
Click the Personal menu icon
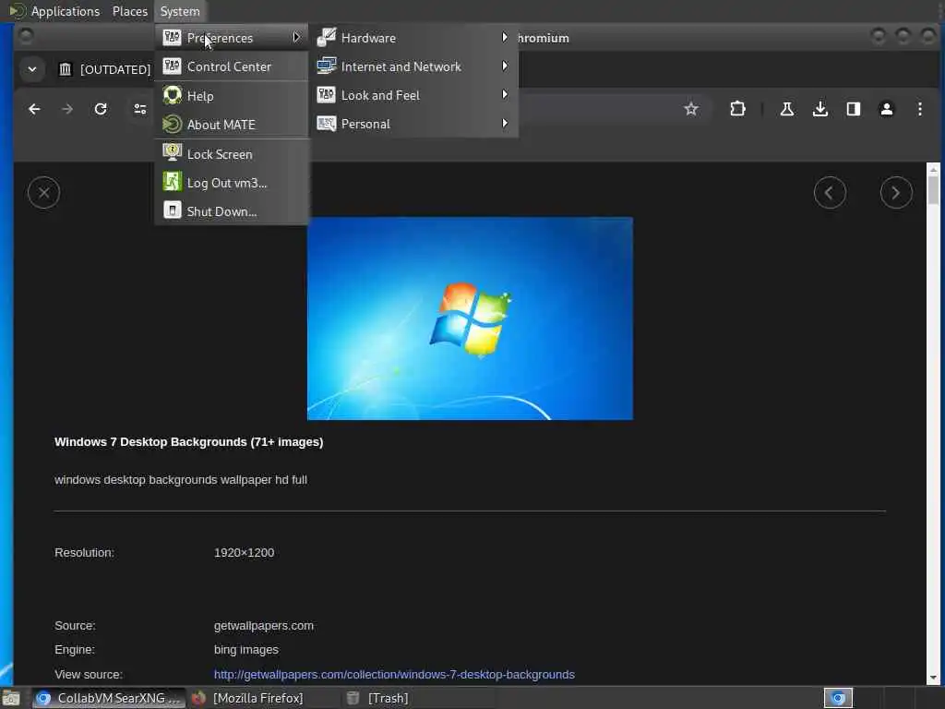(326, 124)
